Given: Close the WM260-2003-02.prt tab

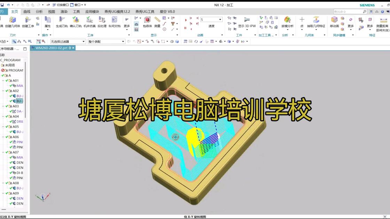Looking at the screenshot, I should (73, 48).
